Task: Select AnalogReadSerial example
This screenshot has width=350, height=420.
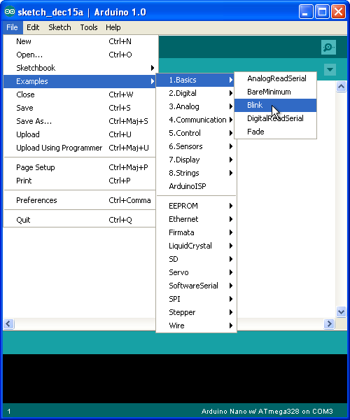Action: (276, 78)
